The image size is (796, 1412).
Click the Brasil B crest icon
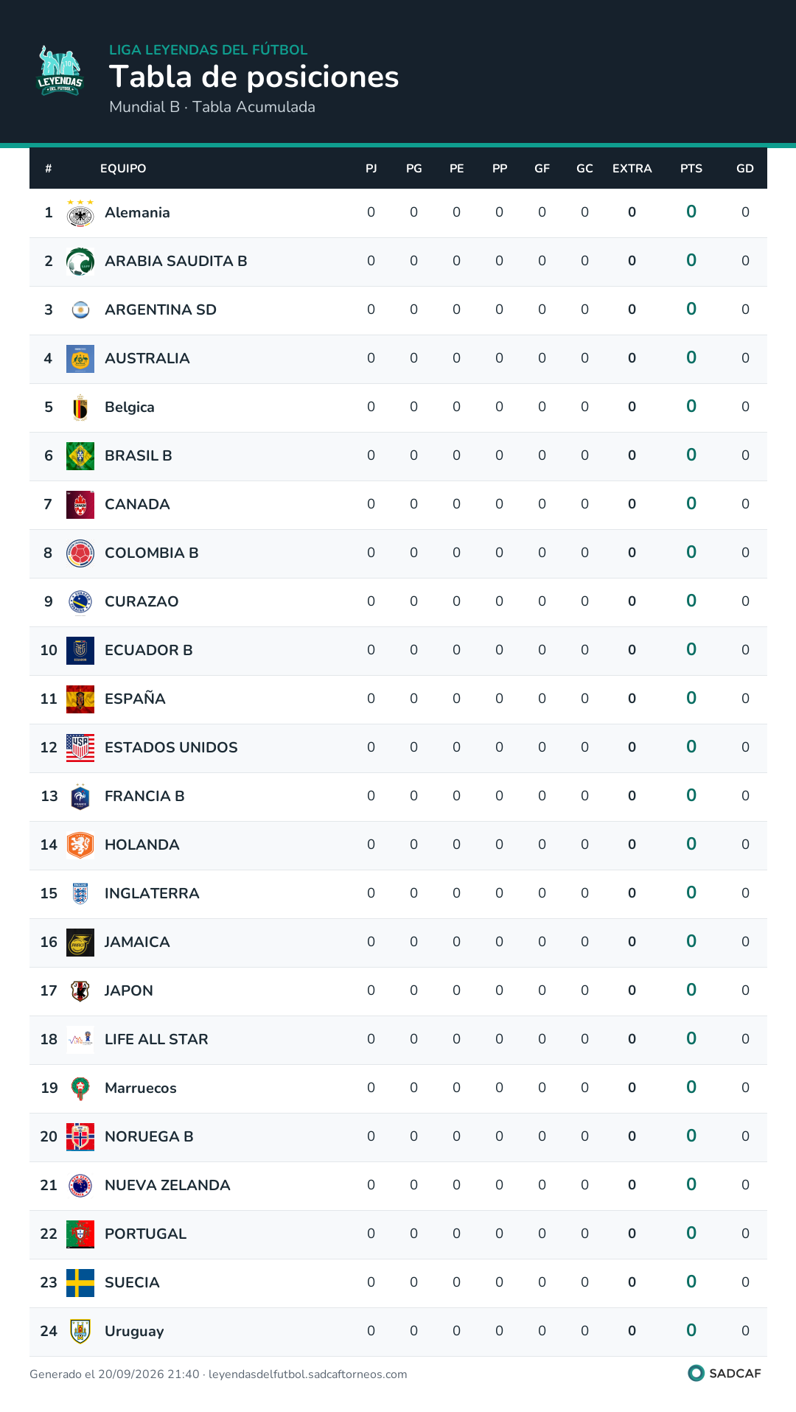coord(80,456)
